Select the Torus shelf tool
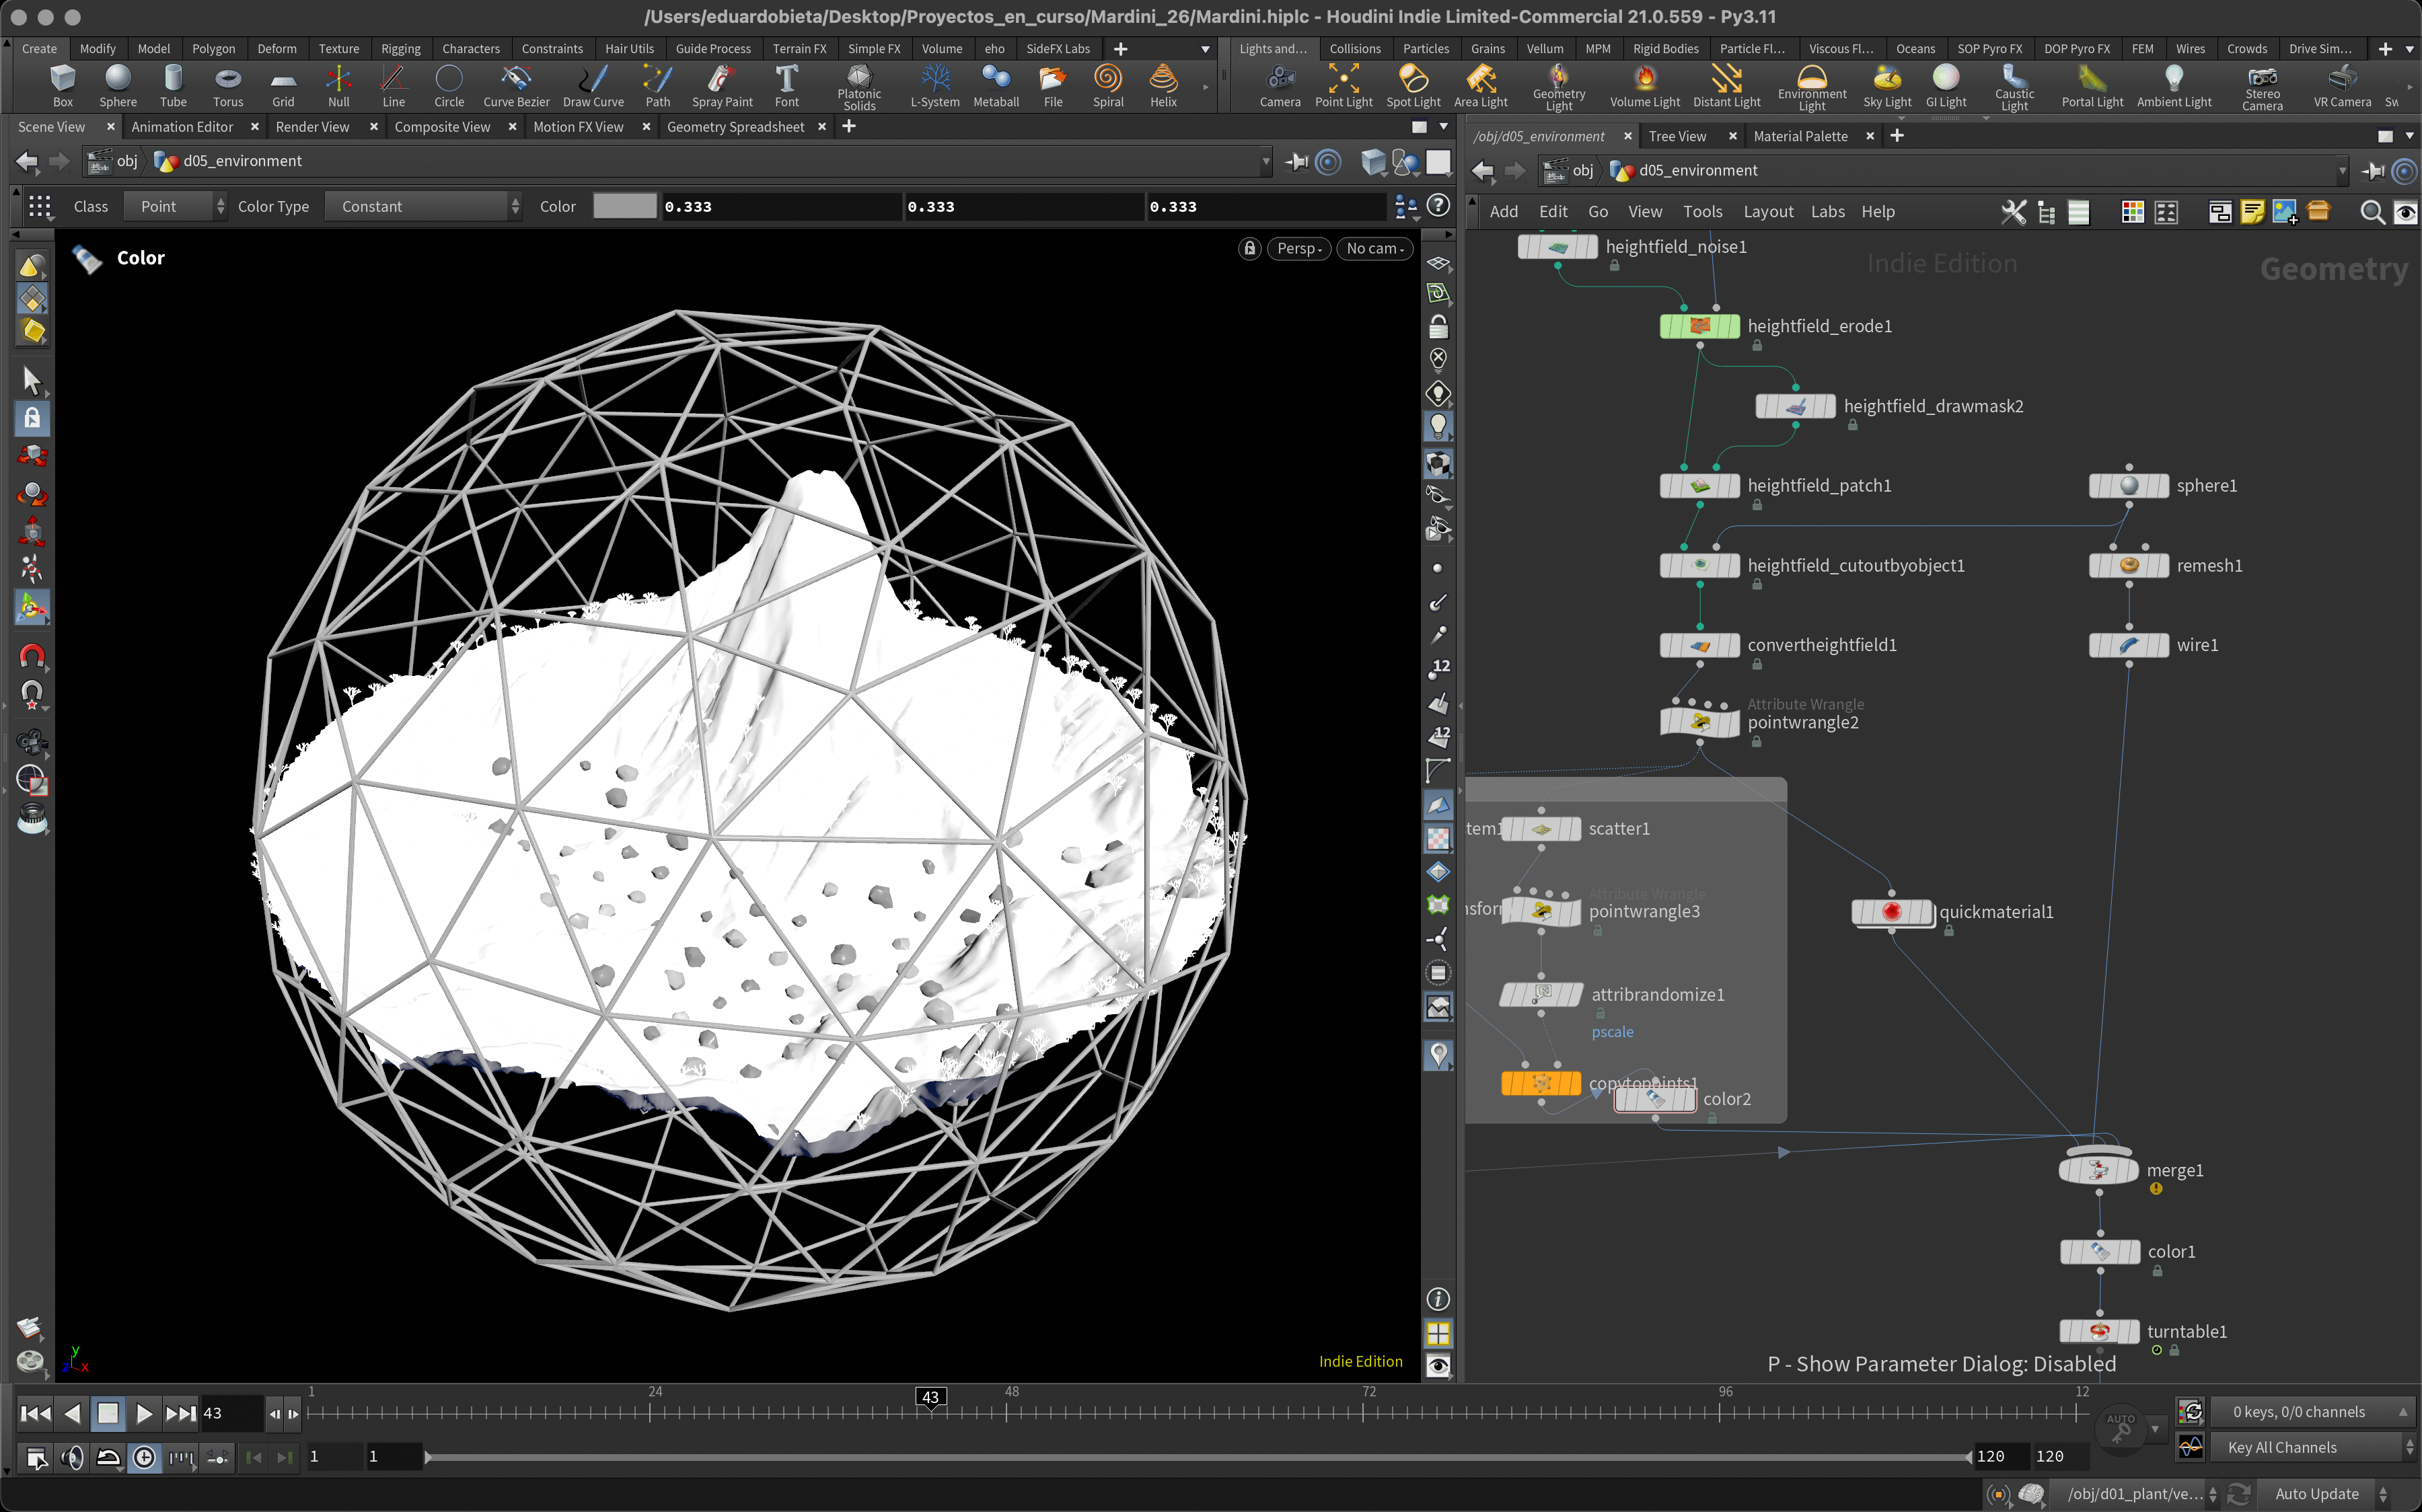Viewport: 2422px width, 1512px height. tap(228, 85)
